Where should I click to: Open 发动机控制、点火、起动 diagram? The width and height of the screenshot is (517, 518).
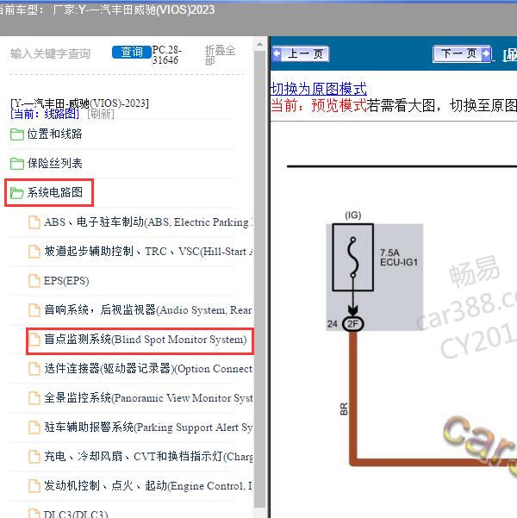coord(149,485)
